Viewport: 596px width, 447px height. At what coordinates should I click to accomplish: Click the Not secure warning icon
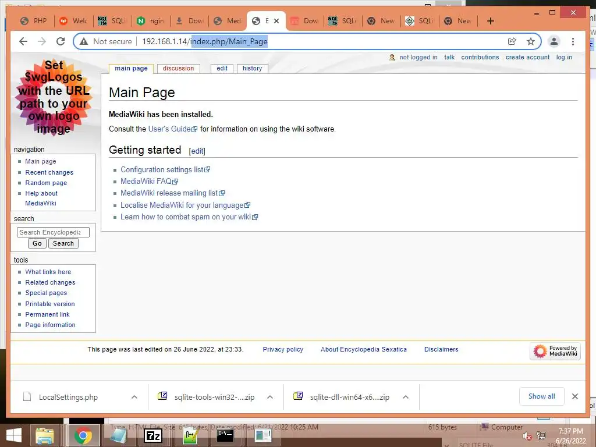[x=84, y=41]
